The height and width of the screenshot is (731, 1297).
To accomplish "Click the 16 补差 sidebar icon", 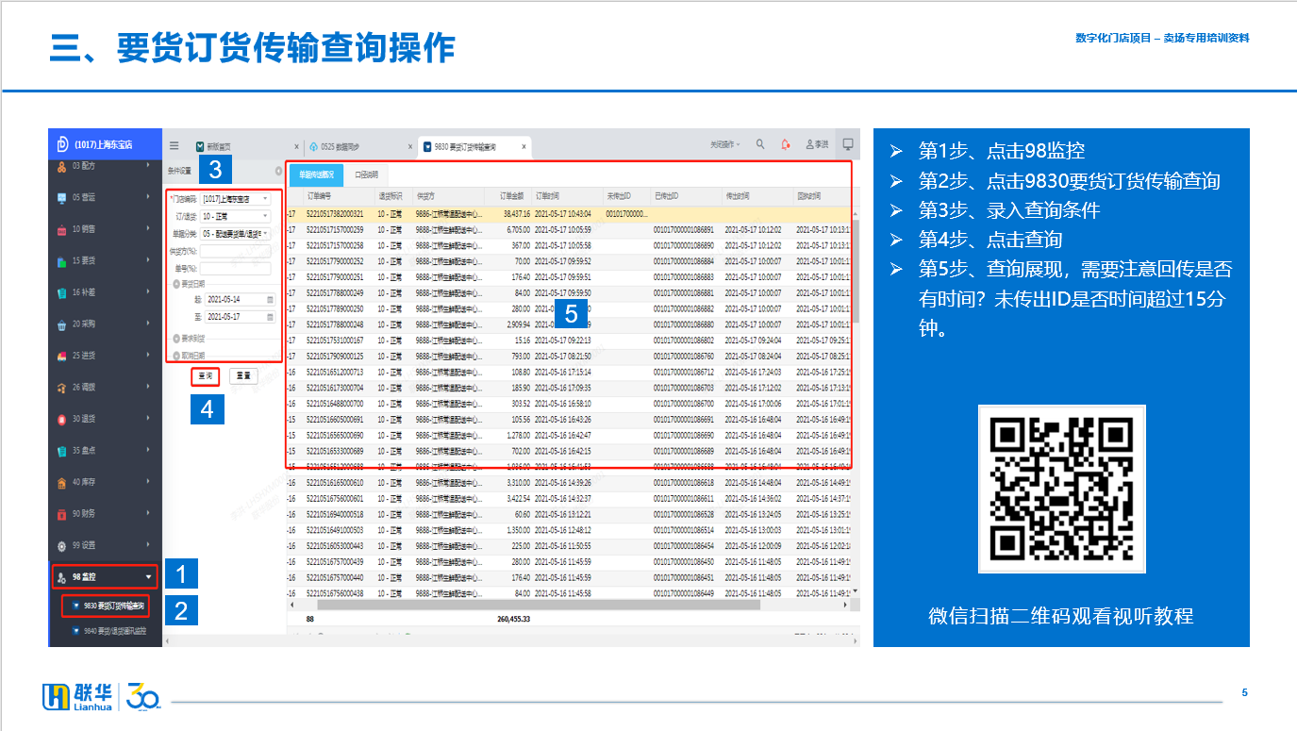I will [62, 292].
